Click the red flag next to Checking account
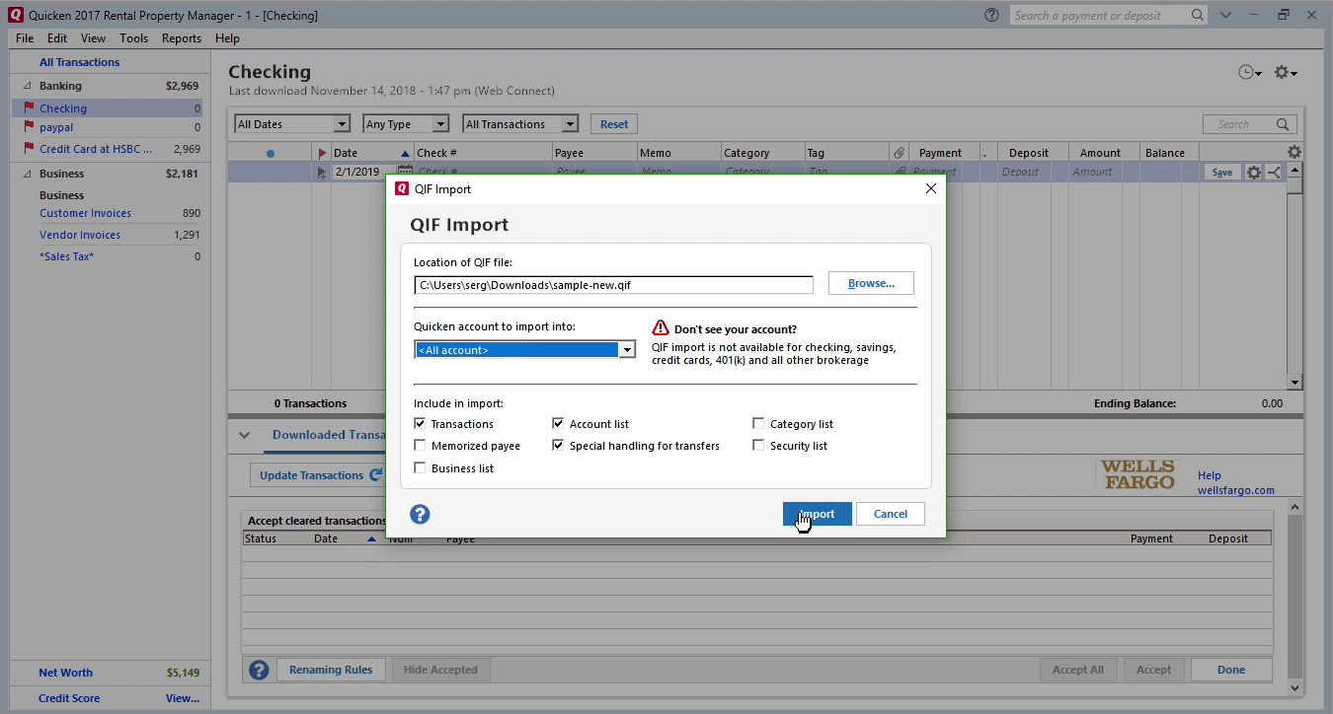This screenshot has height=714, width=1333. click(x=28, y=108)
